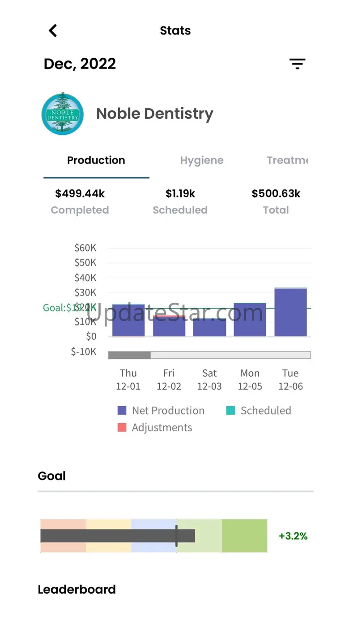Image resolution: width=349 pixels, height=621 pixels.
Task: Tap the back arrow icon
Action: click(x=53, y=30)
